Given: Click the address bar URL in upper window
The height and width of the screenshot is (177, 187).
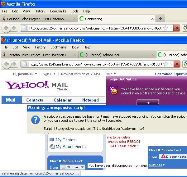Looking at the screenshot, I should tap(93, 28).
